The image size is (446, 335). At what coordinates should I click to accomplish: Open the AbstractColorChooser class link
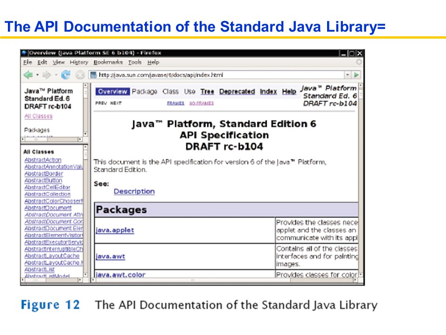53,201
